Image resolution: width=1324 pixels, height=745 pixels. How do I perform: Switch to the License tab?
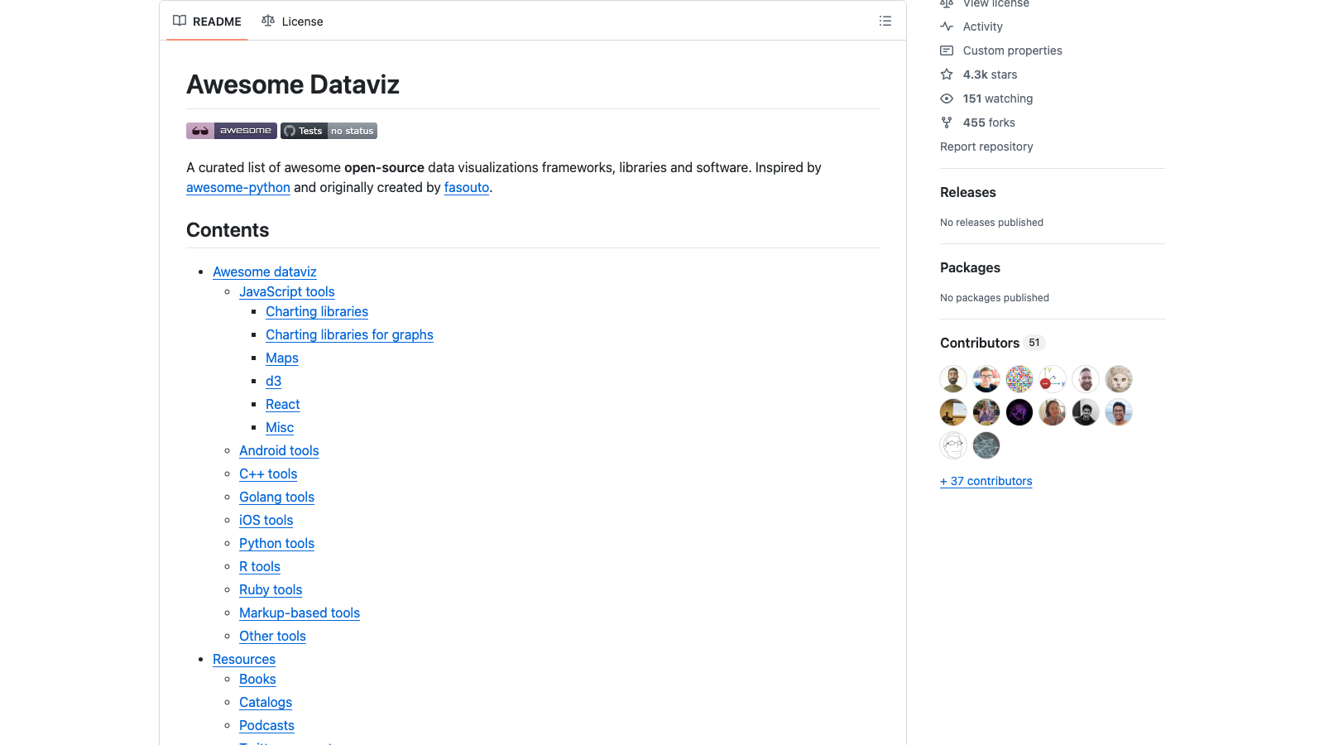coord(302,21)
